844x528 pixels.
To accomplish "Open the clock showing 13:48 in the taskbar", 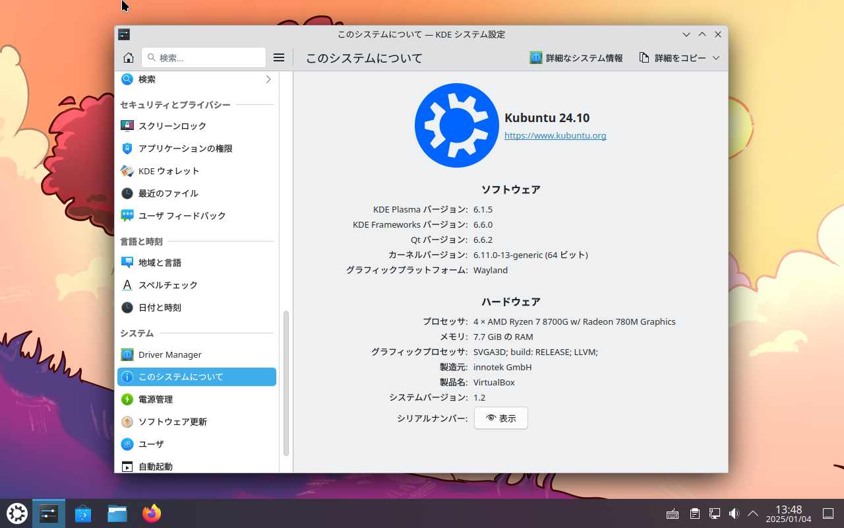I will (x=788, y=513).
